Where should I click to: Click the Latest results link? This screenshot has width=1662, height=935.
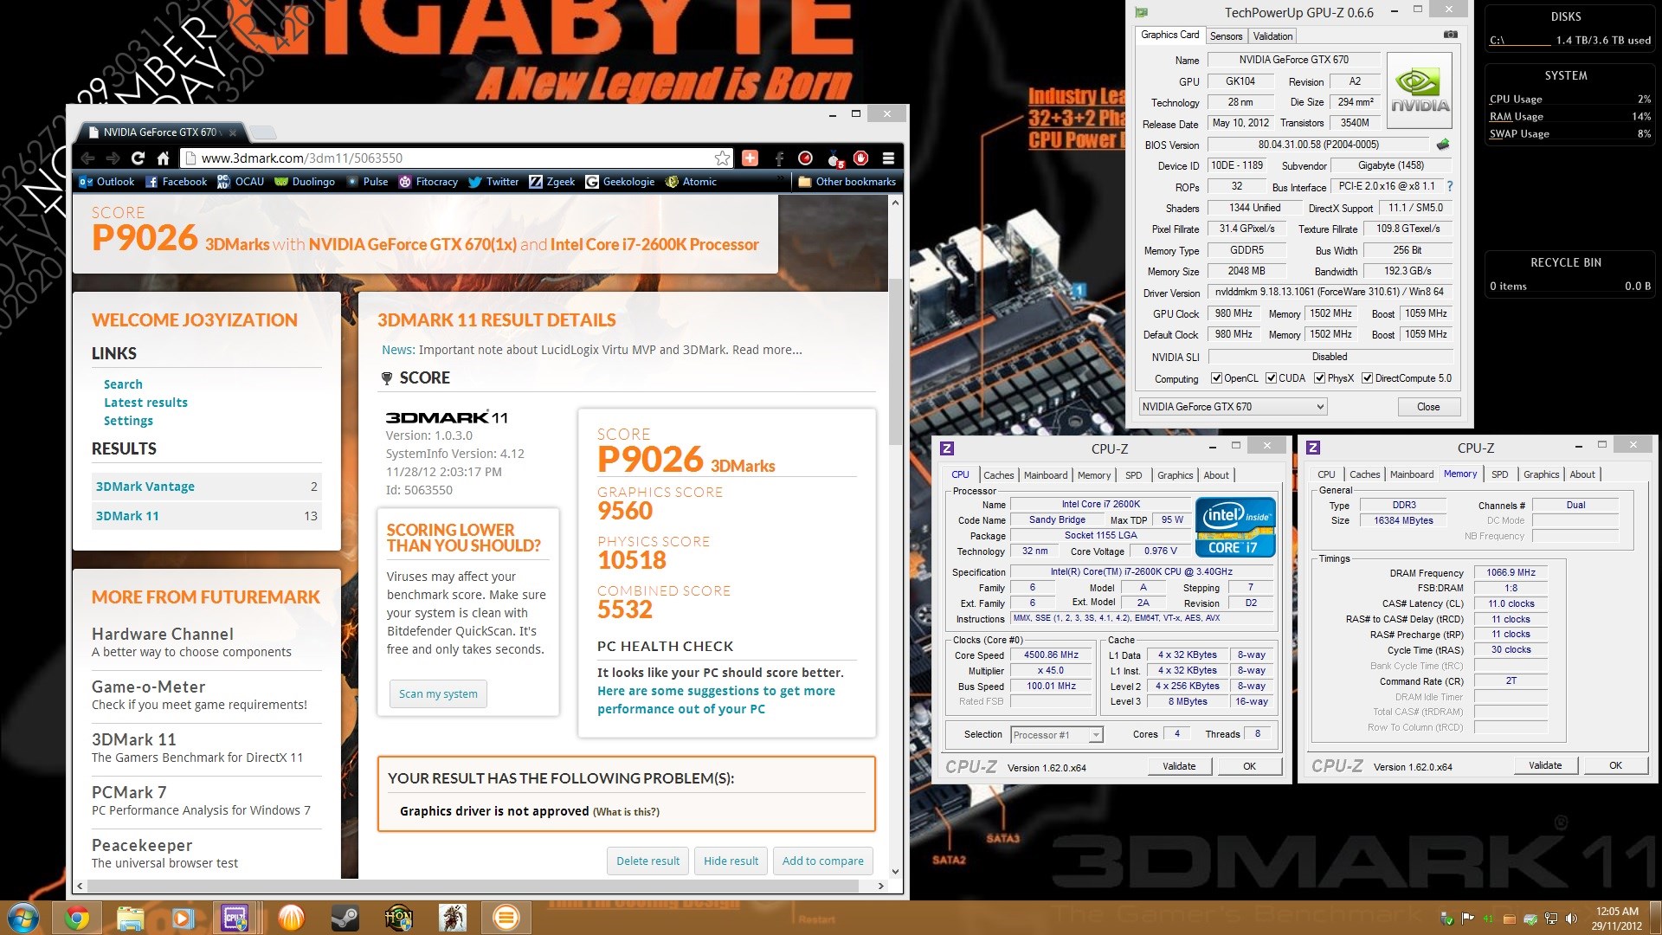pyautogui.click(x=145, y=403)
